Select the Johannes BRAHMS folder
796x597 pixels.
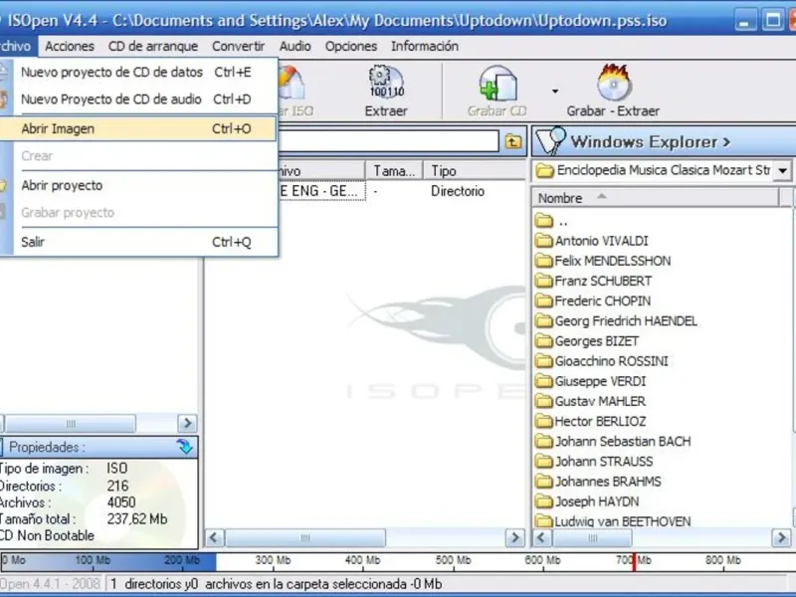coord(599,482)
